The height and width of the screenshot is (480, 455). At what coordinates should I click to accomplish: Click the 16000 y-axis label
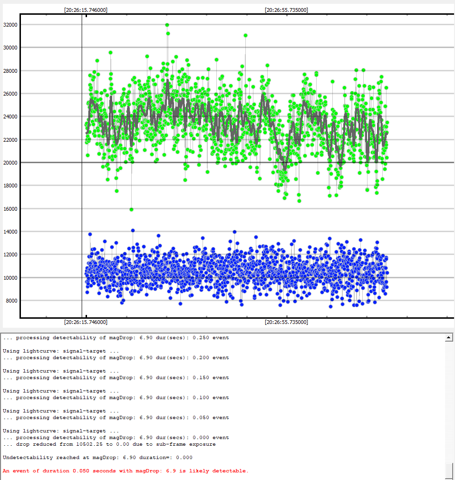pos(10,209)
